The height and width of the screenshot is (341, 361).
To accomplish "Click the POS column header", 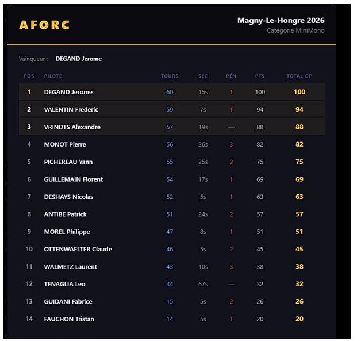I will 29,76.
